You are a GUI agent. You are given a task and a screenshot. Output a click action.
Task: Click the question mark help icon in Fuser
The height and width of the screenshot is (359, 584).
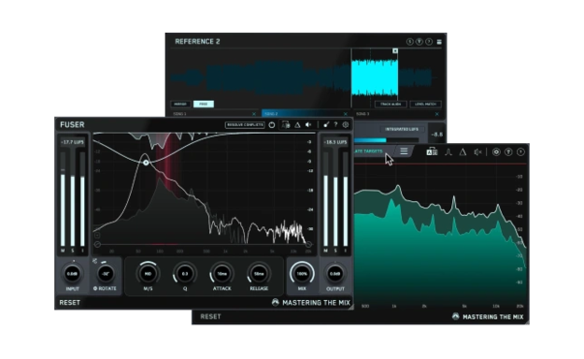(x=335, y=125)
